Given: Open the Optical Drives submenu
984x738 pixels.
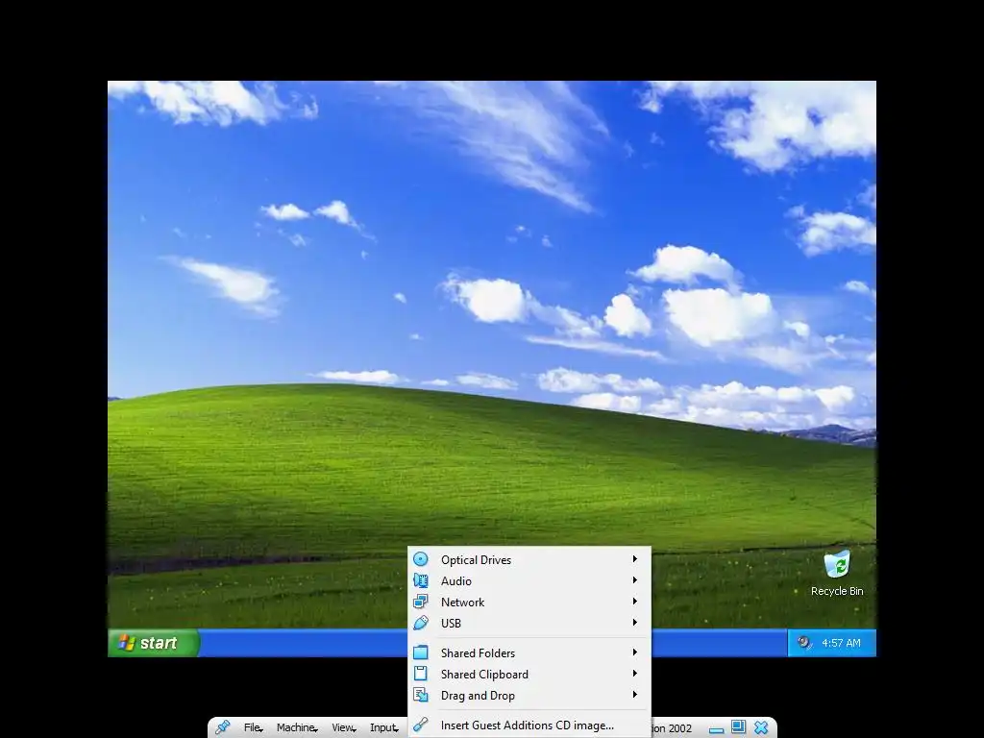Looking at the screenshot, I should pos(529,559).
